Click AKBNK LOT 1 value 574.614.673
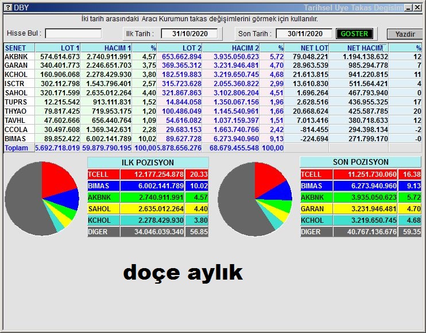The height and width of the screenshot is (333, 426). [x=60, y=56]
